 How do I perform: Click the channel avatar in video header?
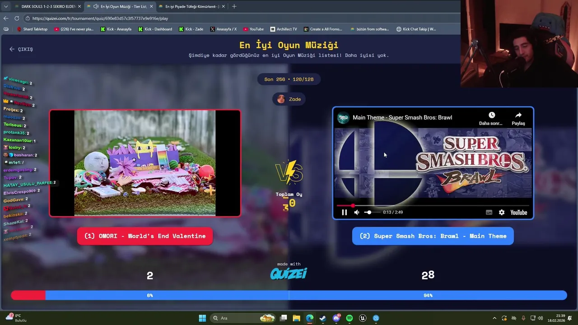click(344, 117)
